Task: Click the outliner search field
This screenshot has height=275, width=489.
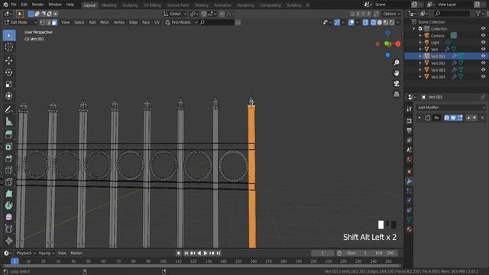Action: coord(452,14)
